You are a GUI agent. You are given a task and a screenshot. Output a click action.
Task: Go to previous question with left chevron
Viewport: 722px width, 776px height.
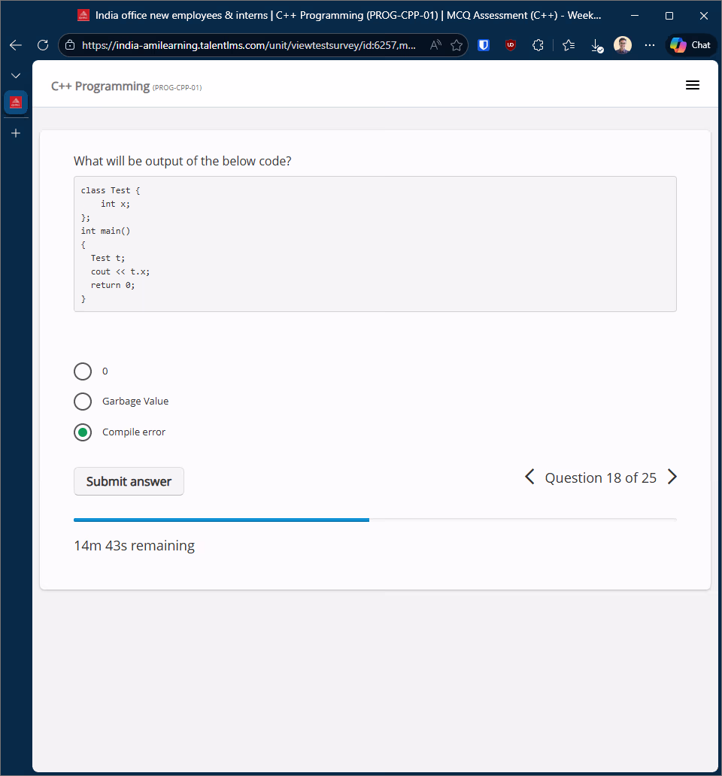pyautogui.click(x=529, y=477)
